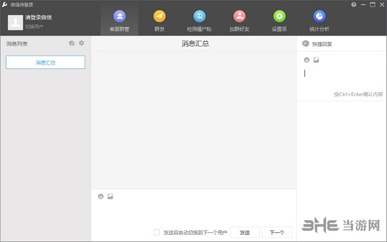Image resolution: width=387 pixels, height=242 pixels.
Task: Click the 按Ctrl+Enter确认内容 hint text
Action: click(359, 94)
